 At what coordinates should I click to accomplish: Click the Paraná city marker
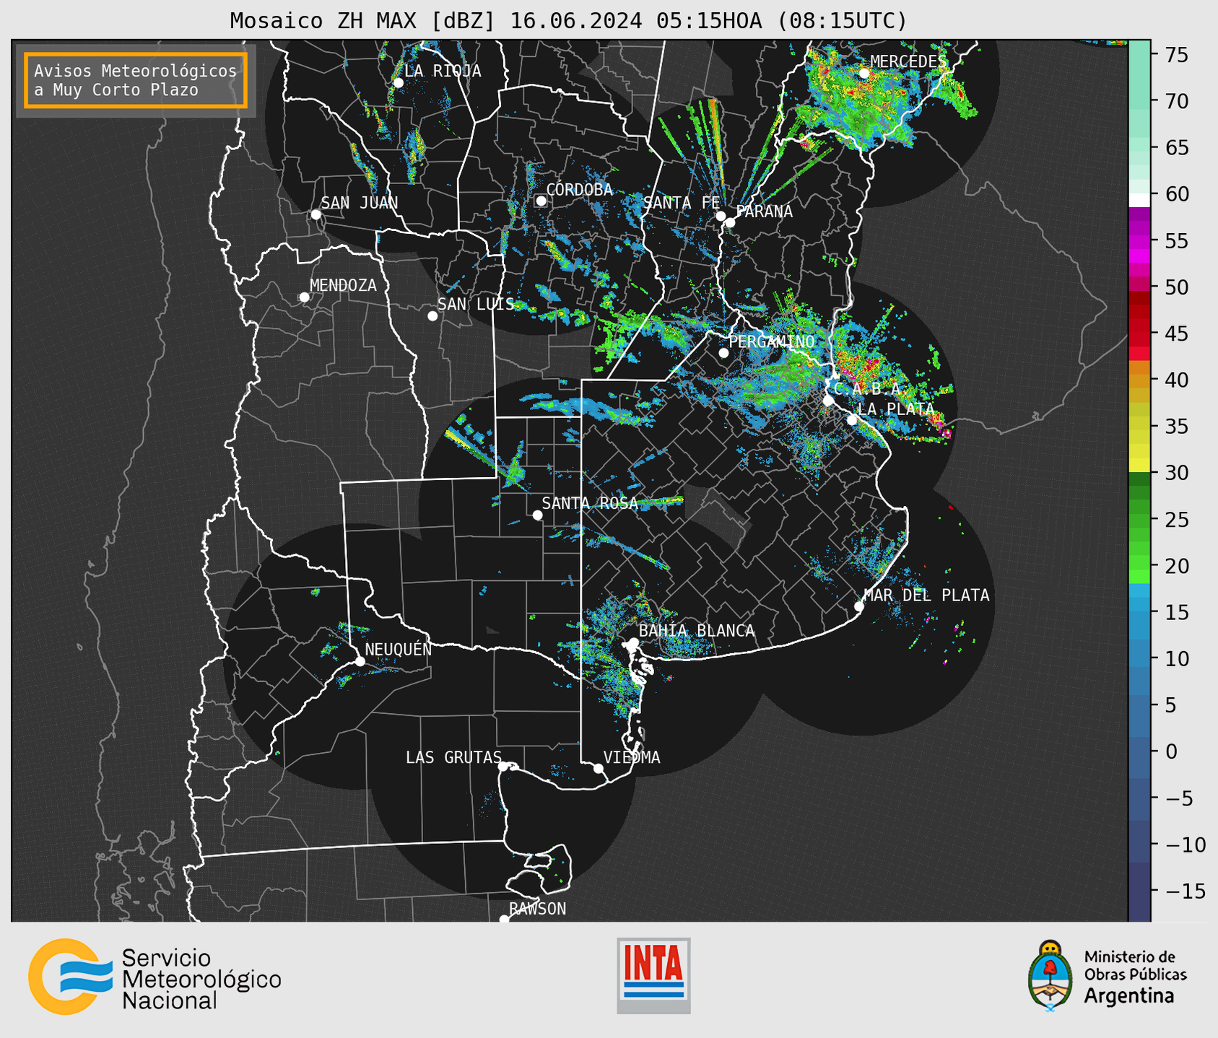[x=730, y=222]
